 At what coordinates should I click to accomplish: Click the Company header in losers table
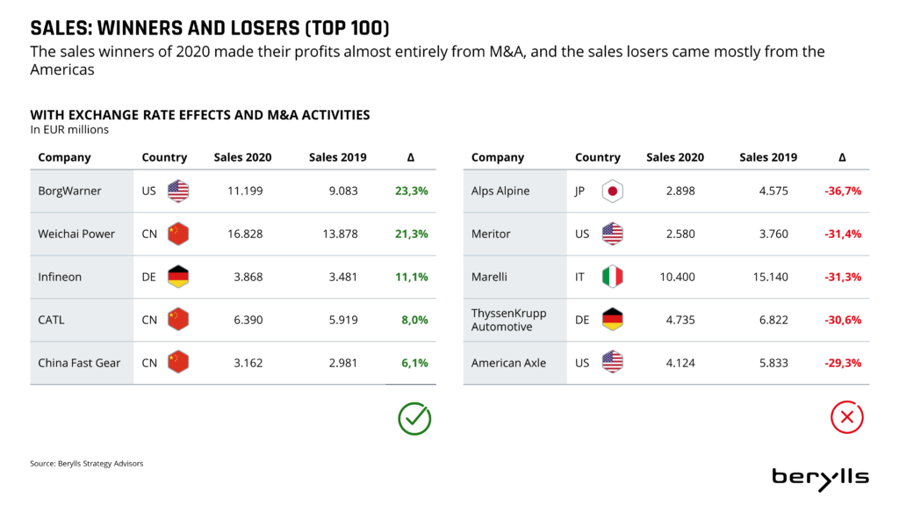498,157
